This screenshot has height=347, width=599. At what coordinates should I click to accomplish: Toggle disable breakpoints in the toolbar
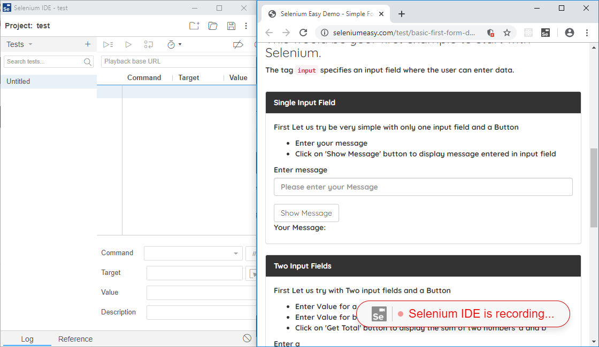pos(238,44)
